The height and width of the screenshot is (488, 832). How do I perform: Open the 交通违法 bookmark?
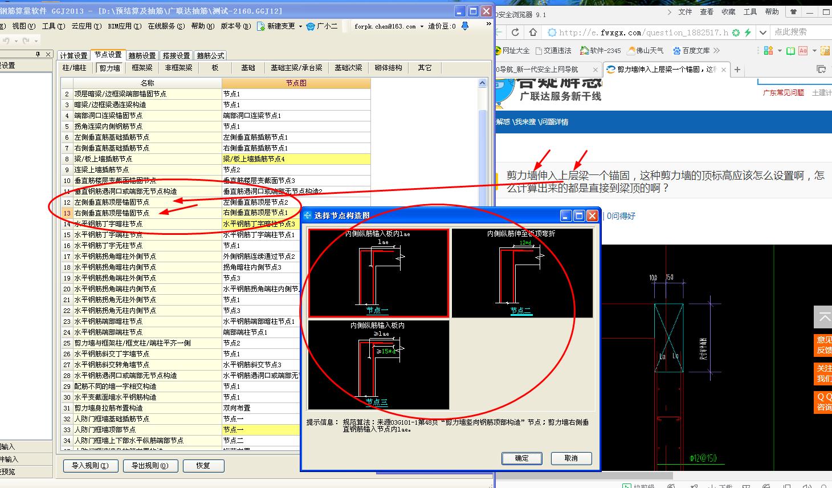552,51
